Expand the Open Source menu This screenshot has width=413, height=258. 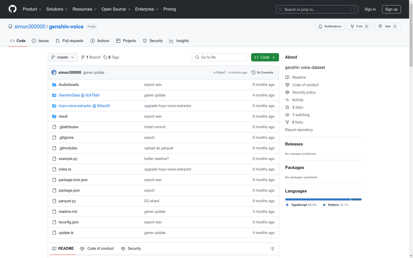tap(116, 9)
